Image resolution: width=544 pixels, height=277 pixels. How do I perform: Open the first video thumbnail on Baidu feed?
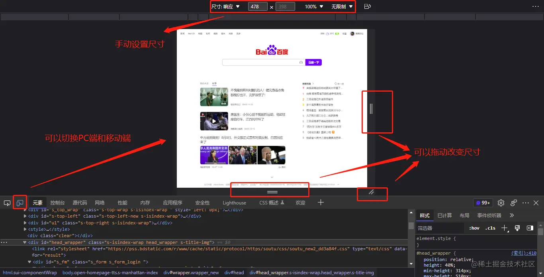coord(214,96)
